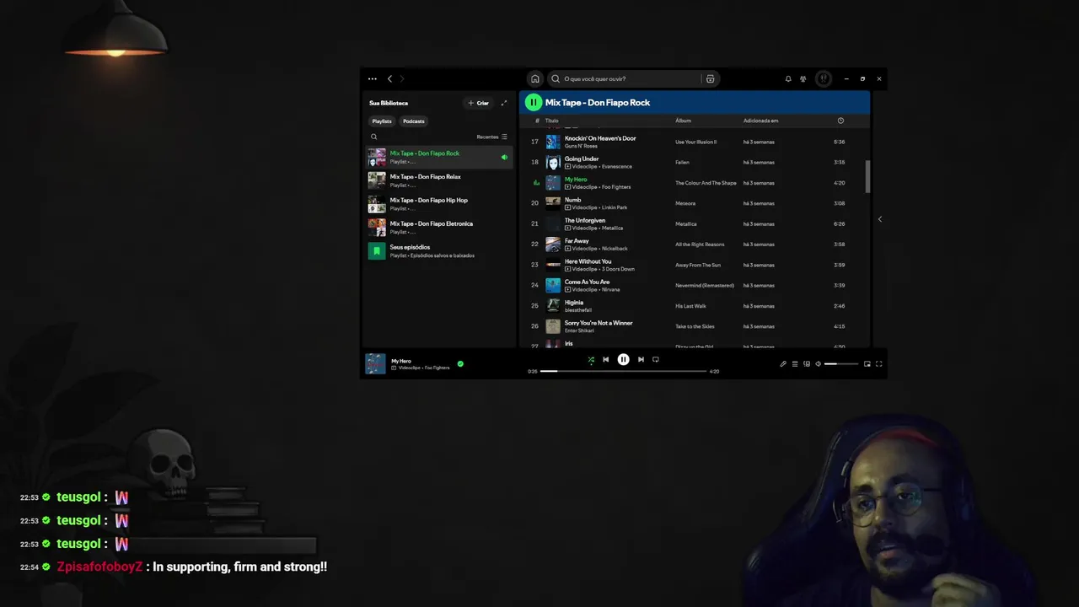Skip to previous track
The image size is (1079, 607).
(x=605, y=359)
